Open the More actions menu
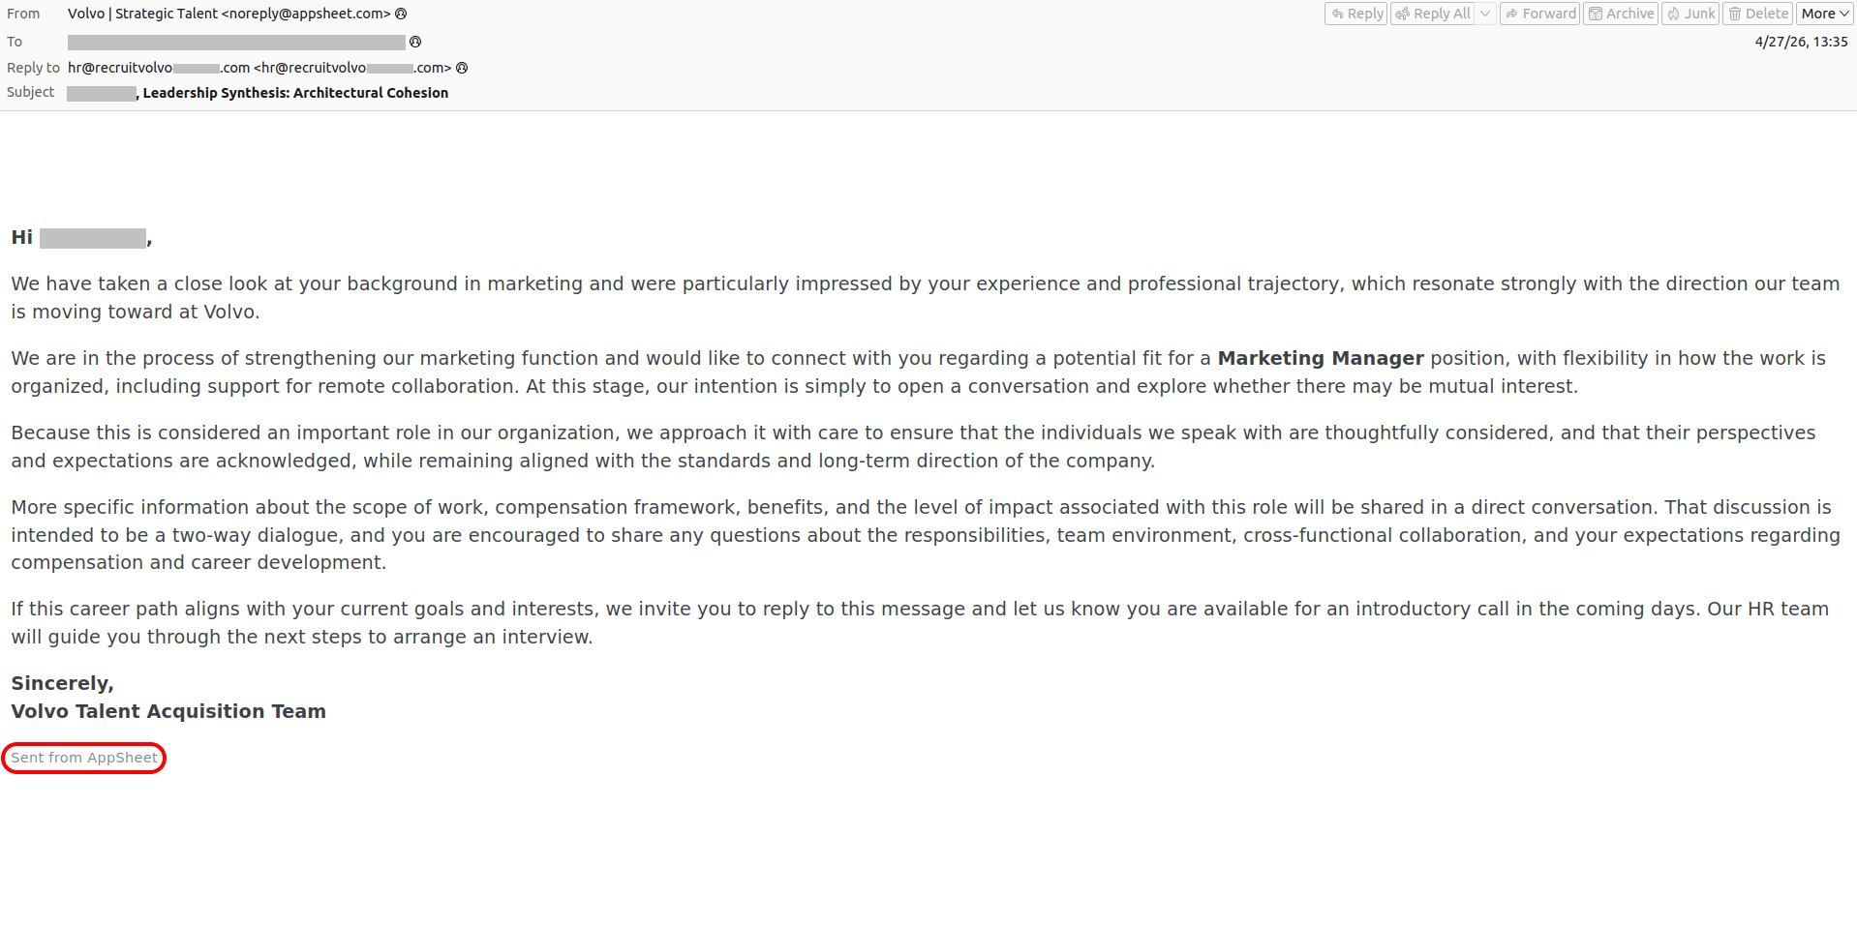This screenshot has height=925, width=1857. tap(1825, 14)
